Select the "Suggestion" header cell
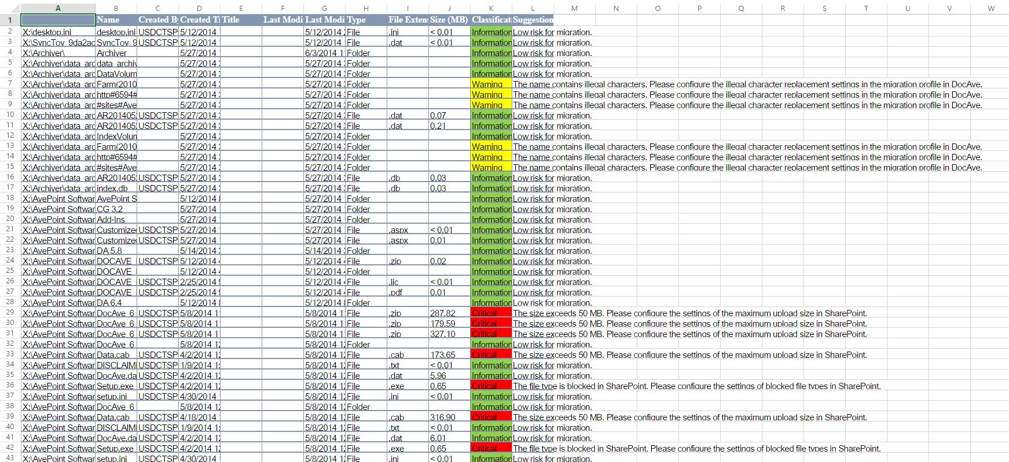The width and height of the screenshot is (1009, 462). [x=533, y=20]
